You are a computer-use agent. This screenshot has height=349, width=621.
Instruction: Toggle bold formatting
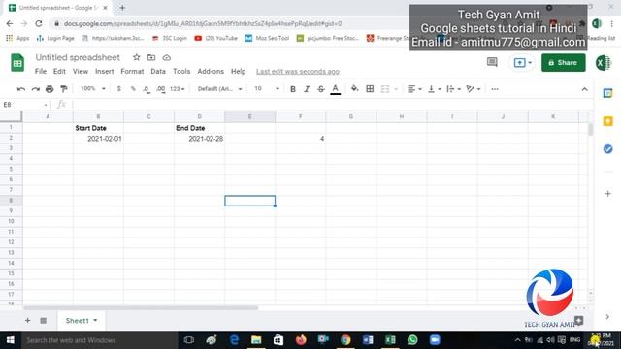pos(293,89)
